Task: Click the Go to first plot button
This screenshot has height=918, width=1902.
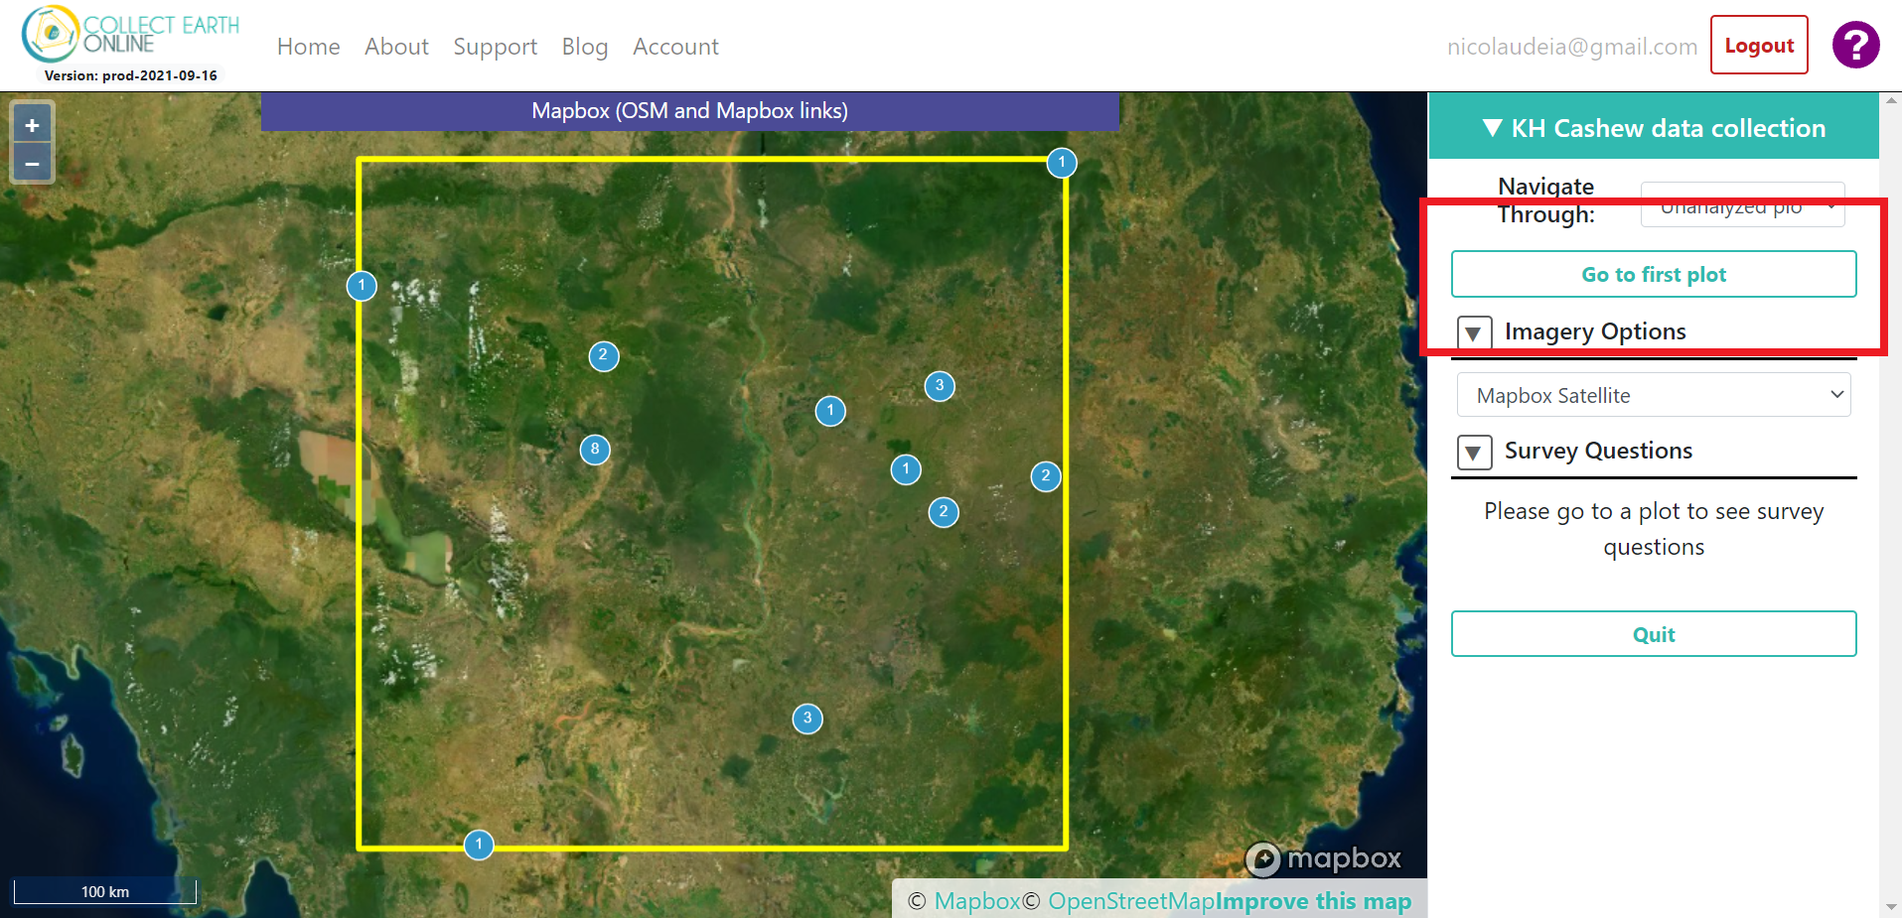Action: 1654,274
